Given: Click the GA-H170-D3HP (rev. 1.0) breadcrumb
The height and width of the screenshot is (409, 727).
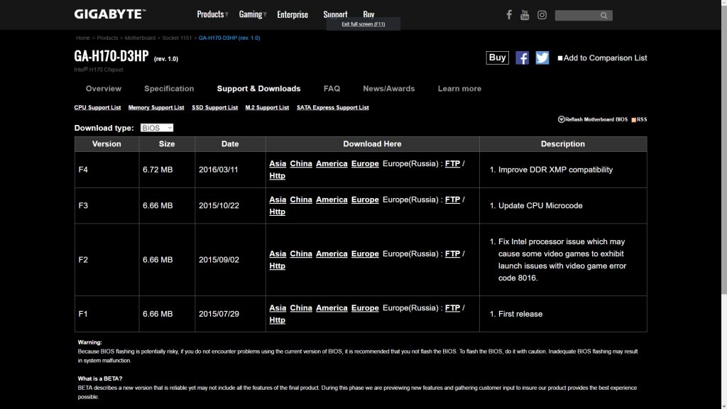Looking at the screenshot, I should [229, 38].
